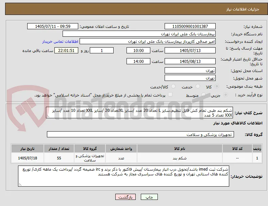Click remaining time field 22:01:51
268x206 pixels.
point(66,50)
